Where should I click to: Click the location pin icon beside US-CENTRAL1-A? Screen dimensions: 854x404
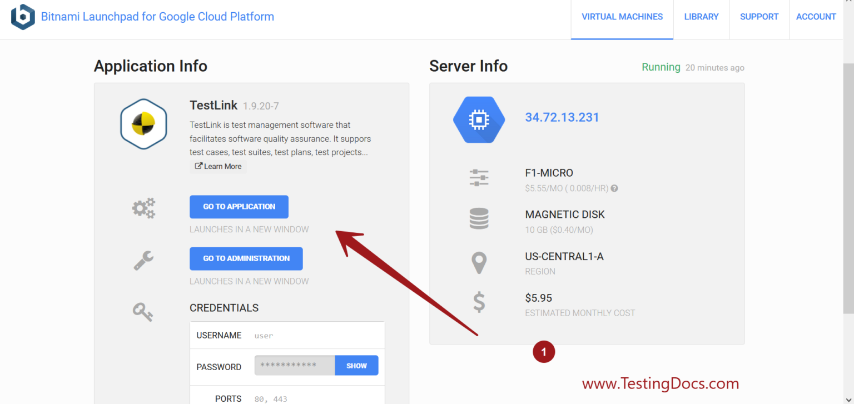(479, 262)
